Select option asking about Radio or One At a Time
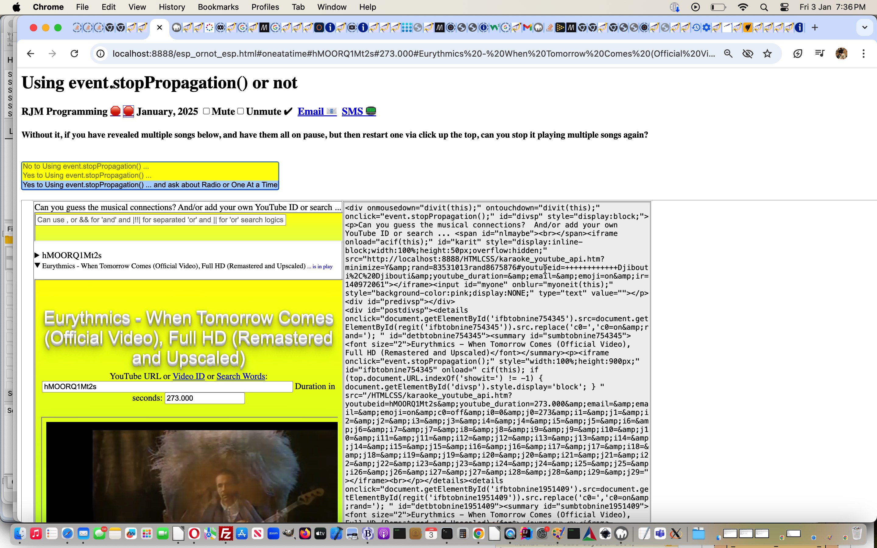Viewport: 877px width, 548px height. tap(150, 185)
